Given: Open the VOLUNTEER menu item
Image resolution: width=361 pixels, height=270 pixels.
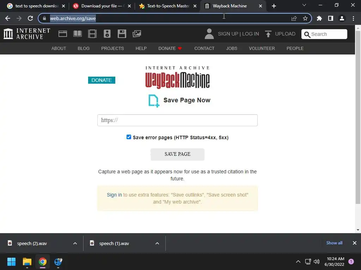Looking at the screenshot, I should (x=262, y=49).
